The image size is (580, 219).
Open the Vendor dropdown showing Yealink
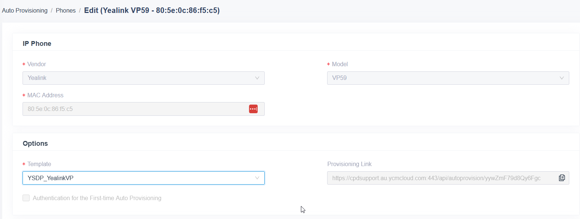coord(143,78)
